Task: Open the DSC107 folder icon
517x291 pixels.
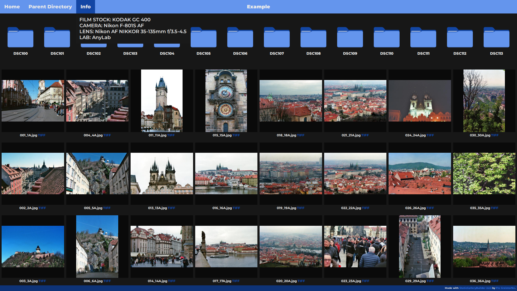Action: (x=277, y=38)
